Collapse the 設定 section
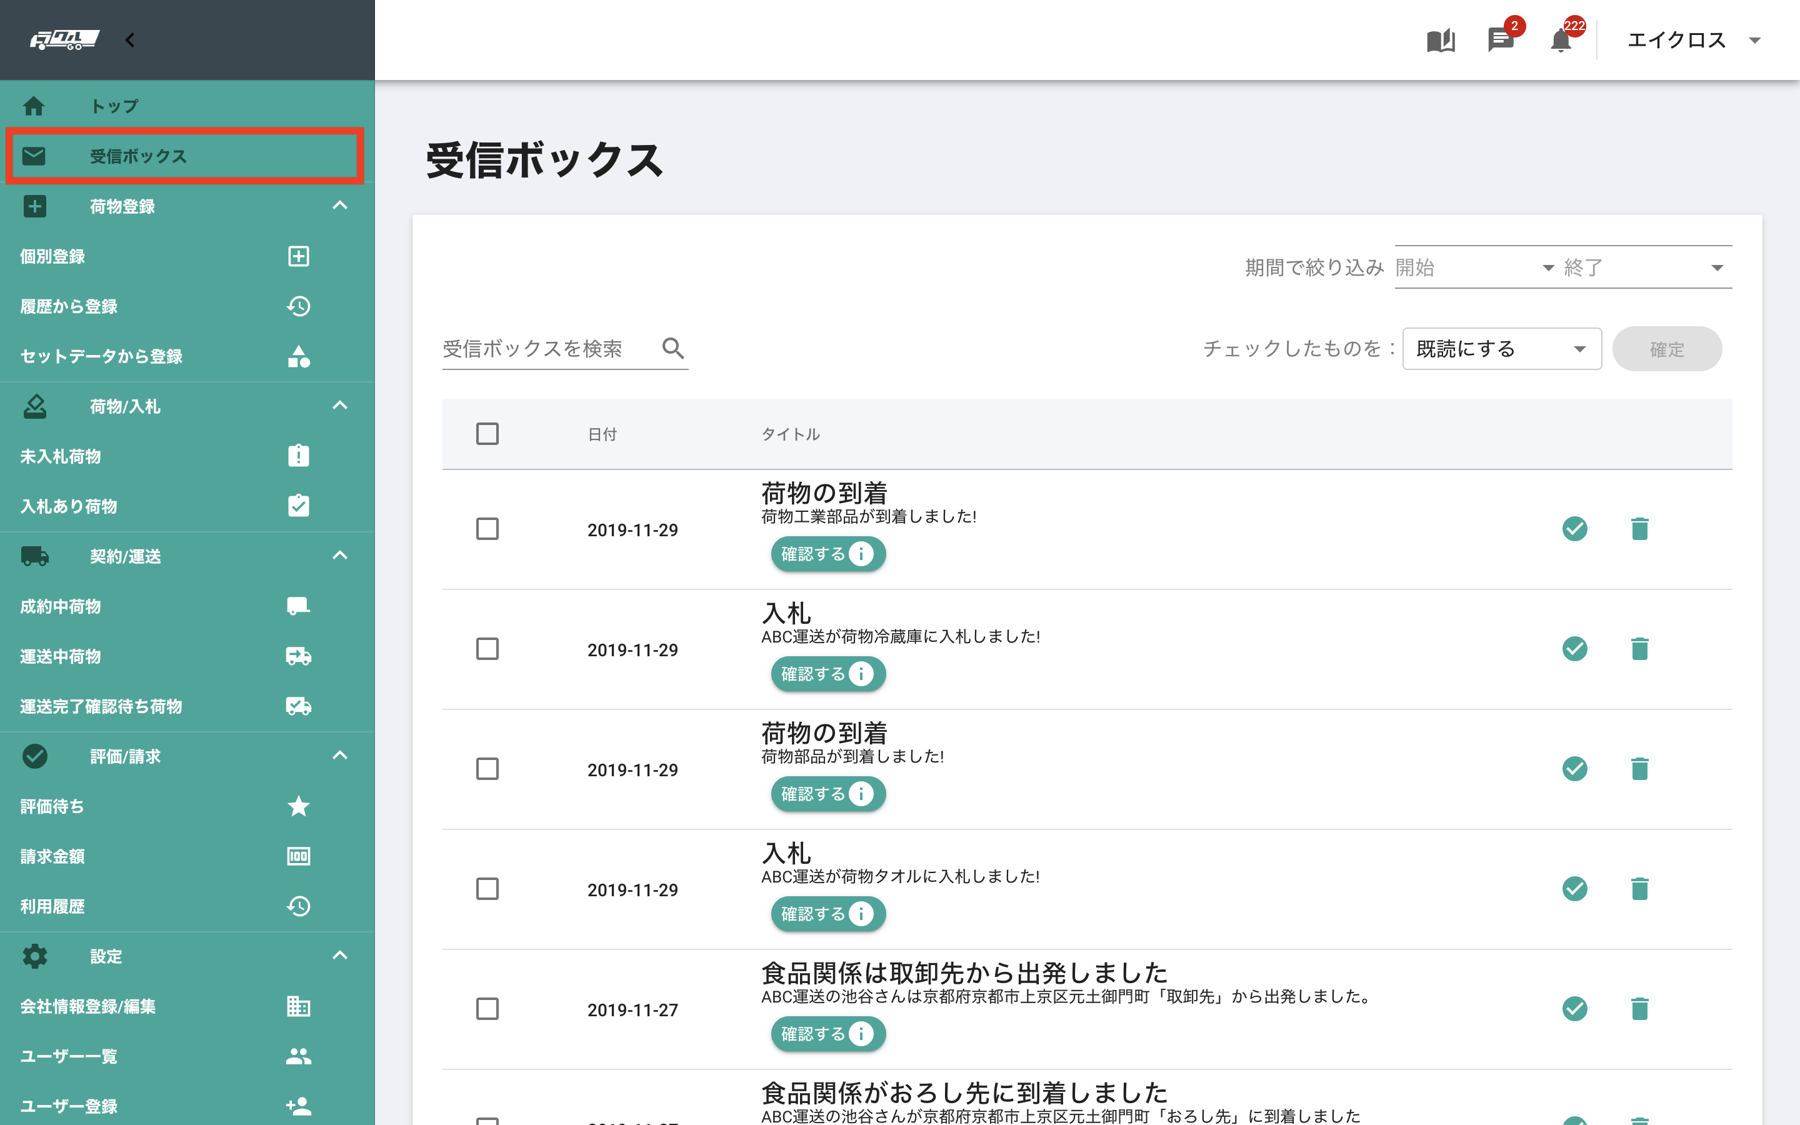1800x1125 pixels. point(340,956)
